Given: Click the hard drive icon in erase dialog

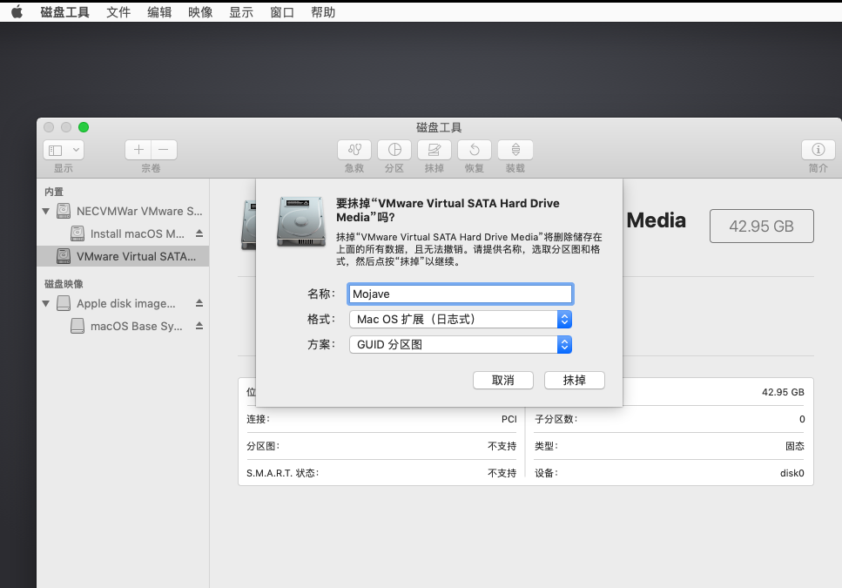Looking at the screenshot, I should click(x=300, y=222).
